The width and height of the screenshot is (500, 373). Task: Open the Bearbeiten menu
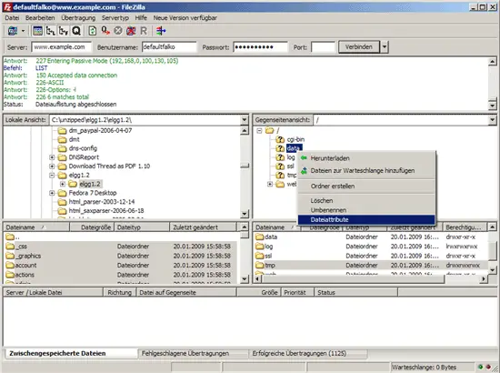coord(40,18)
